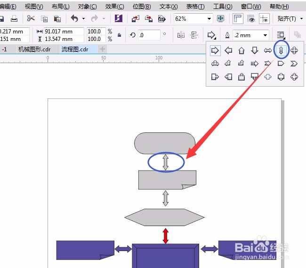
Task: Click the Import icon
Action: tap(136, 19)
